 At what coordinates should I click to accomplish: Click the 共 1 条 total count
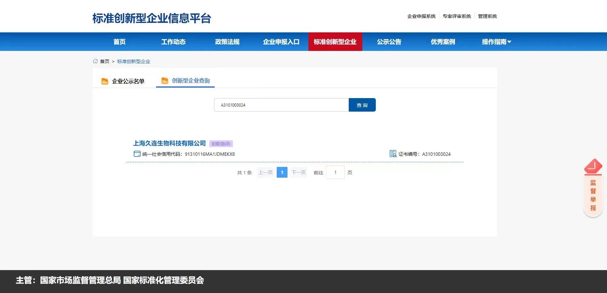coord(244,173)
